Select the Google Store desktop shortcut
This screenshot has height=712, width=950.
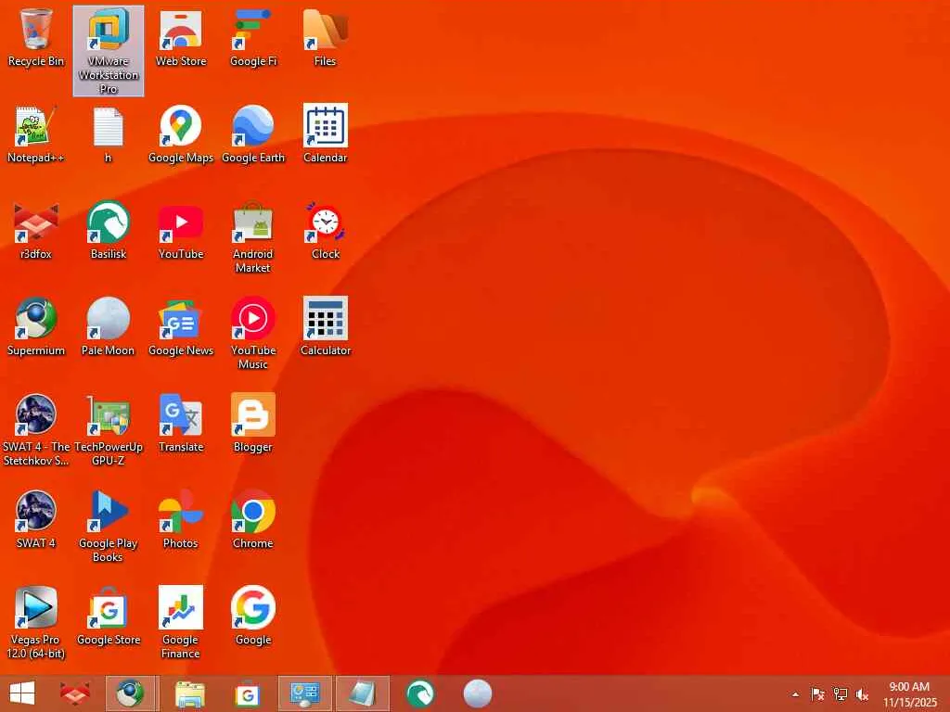109,617
